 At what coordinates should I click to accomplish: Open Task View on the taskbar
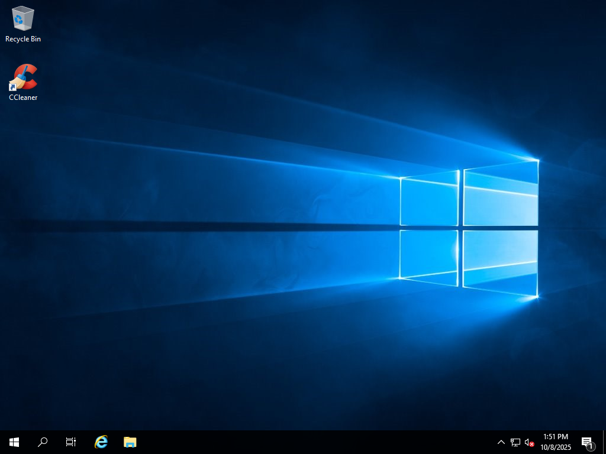coord(71,442)
